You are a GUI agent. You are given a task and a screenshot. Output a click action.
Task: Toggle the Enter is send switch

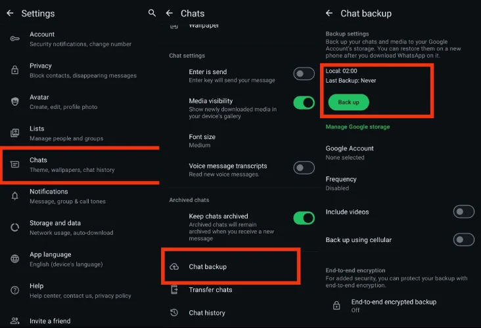tap(304, 74)
